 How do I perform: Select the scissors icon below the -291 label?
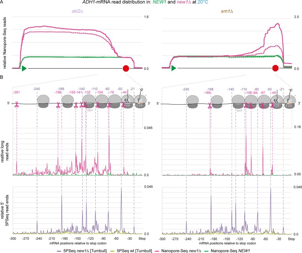[x=17, y=105]
